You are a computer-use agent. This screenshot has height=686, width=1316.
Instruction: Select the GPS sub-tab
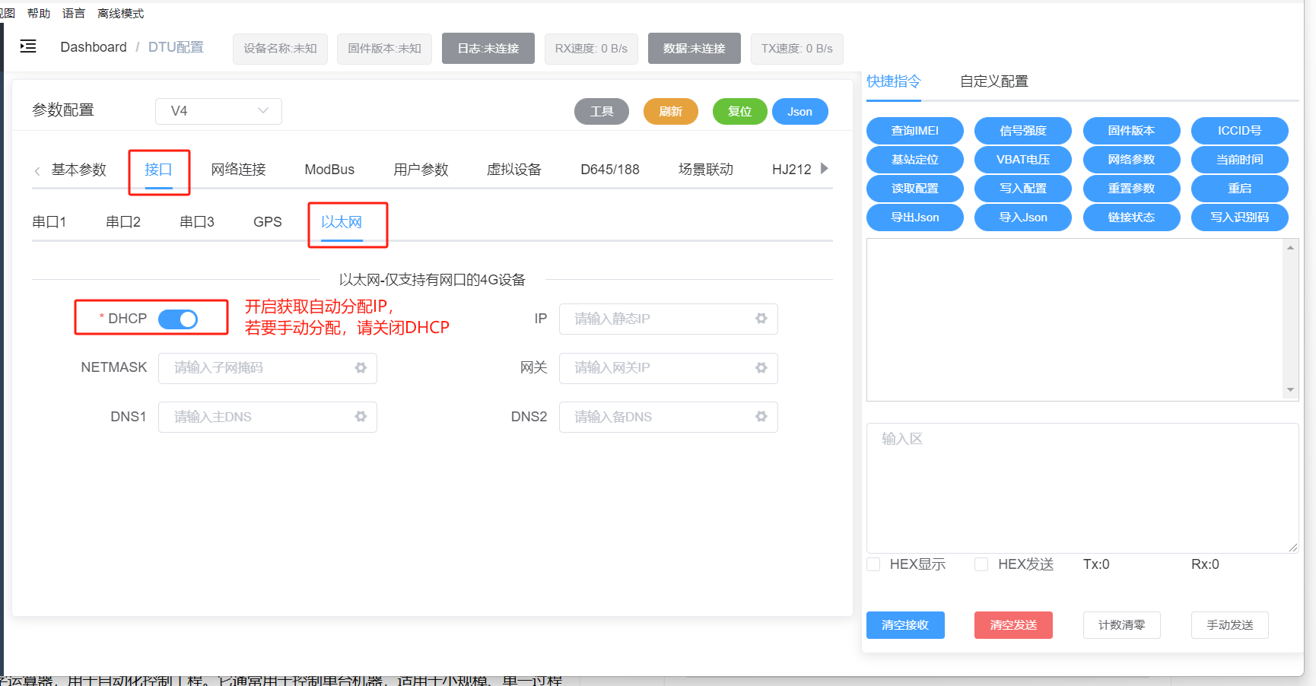click(x=268, y=221)
